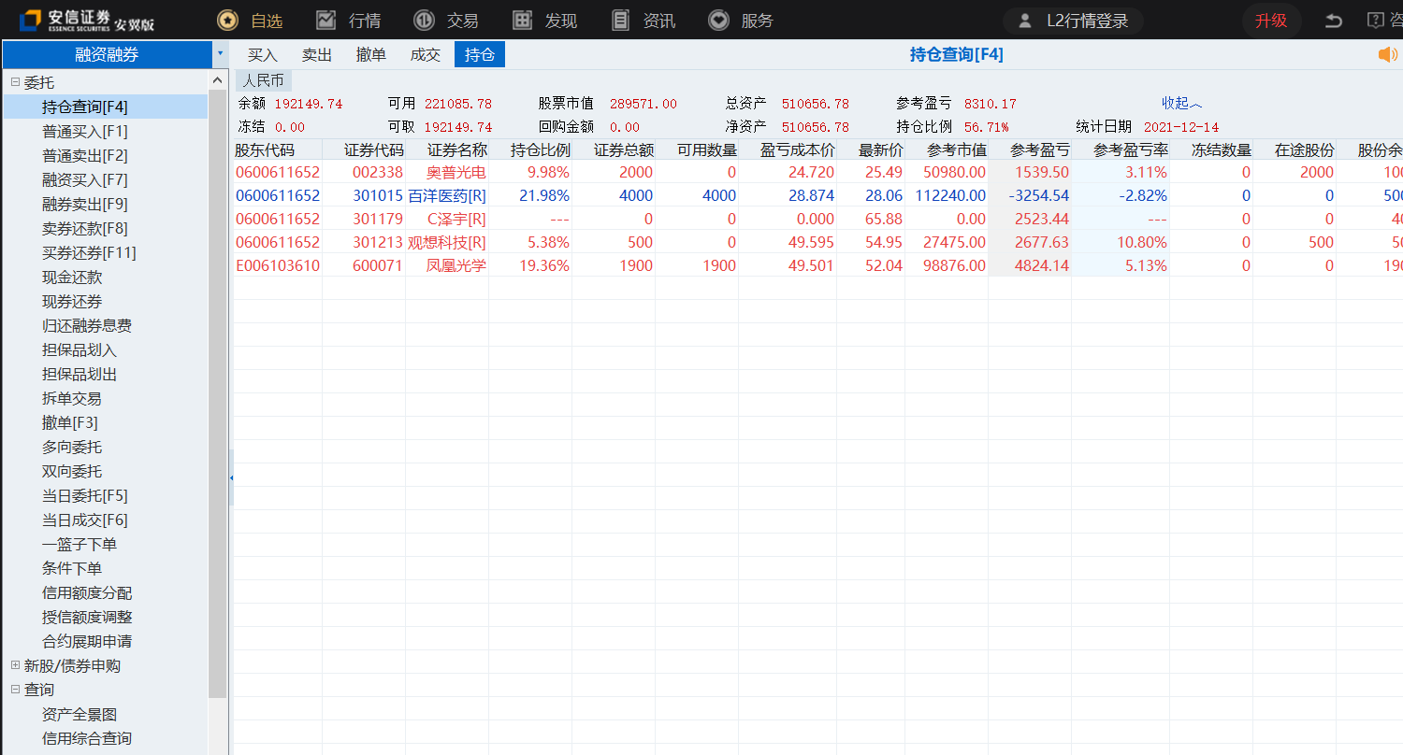Select the 持仓 tab

click(x=480, y=54)
